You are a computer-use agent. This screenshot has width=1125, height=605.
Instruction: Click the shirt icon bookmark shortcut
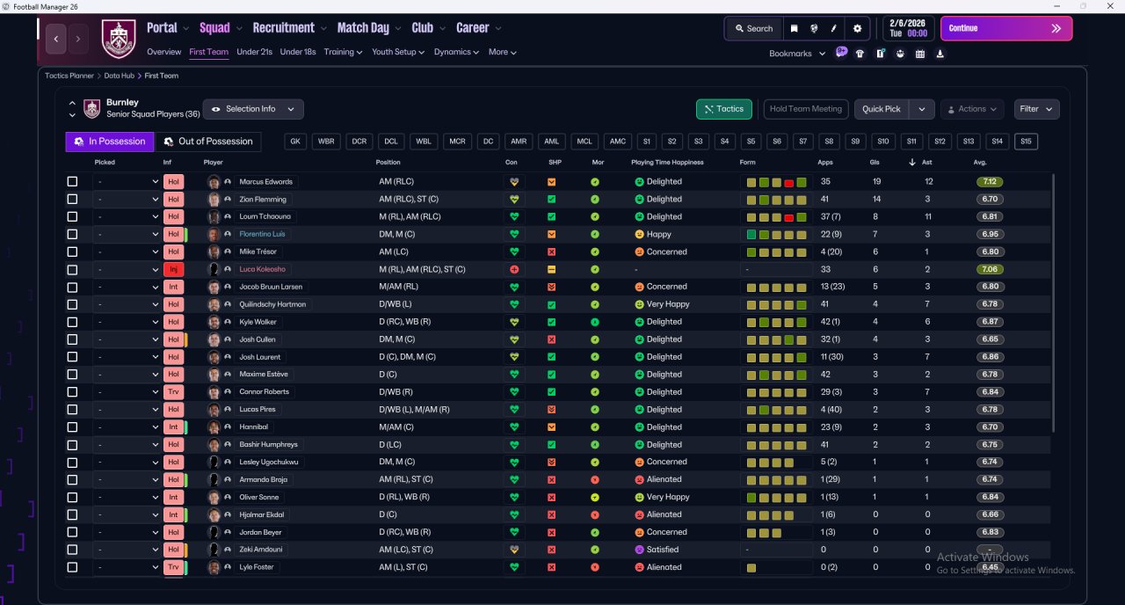click(x=860, y=54)
